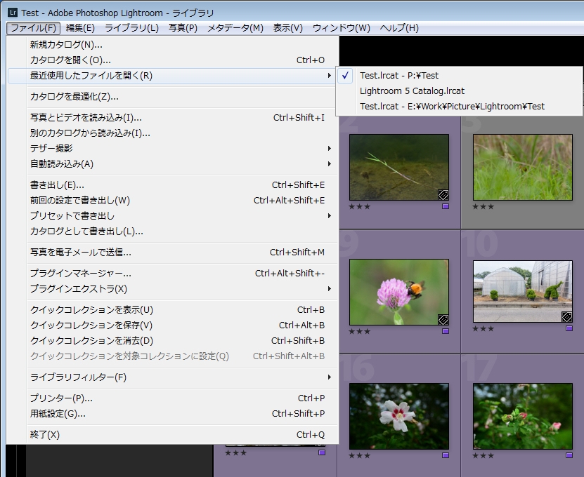This screenshot has height=477, width=584.
Task: Click purple color label under grass-in-water photo
Action: coord(446,206)
